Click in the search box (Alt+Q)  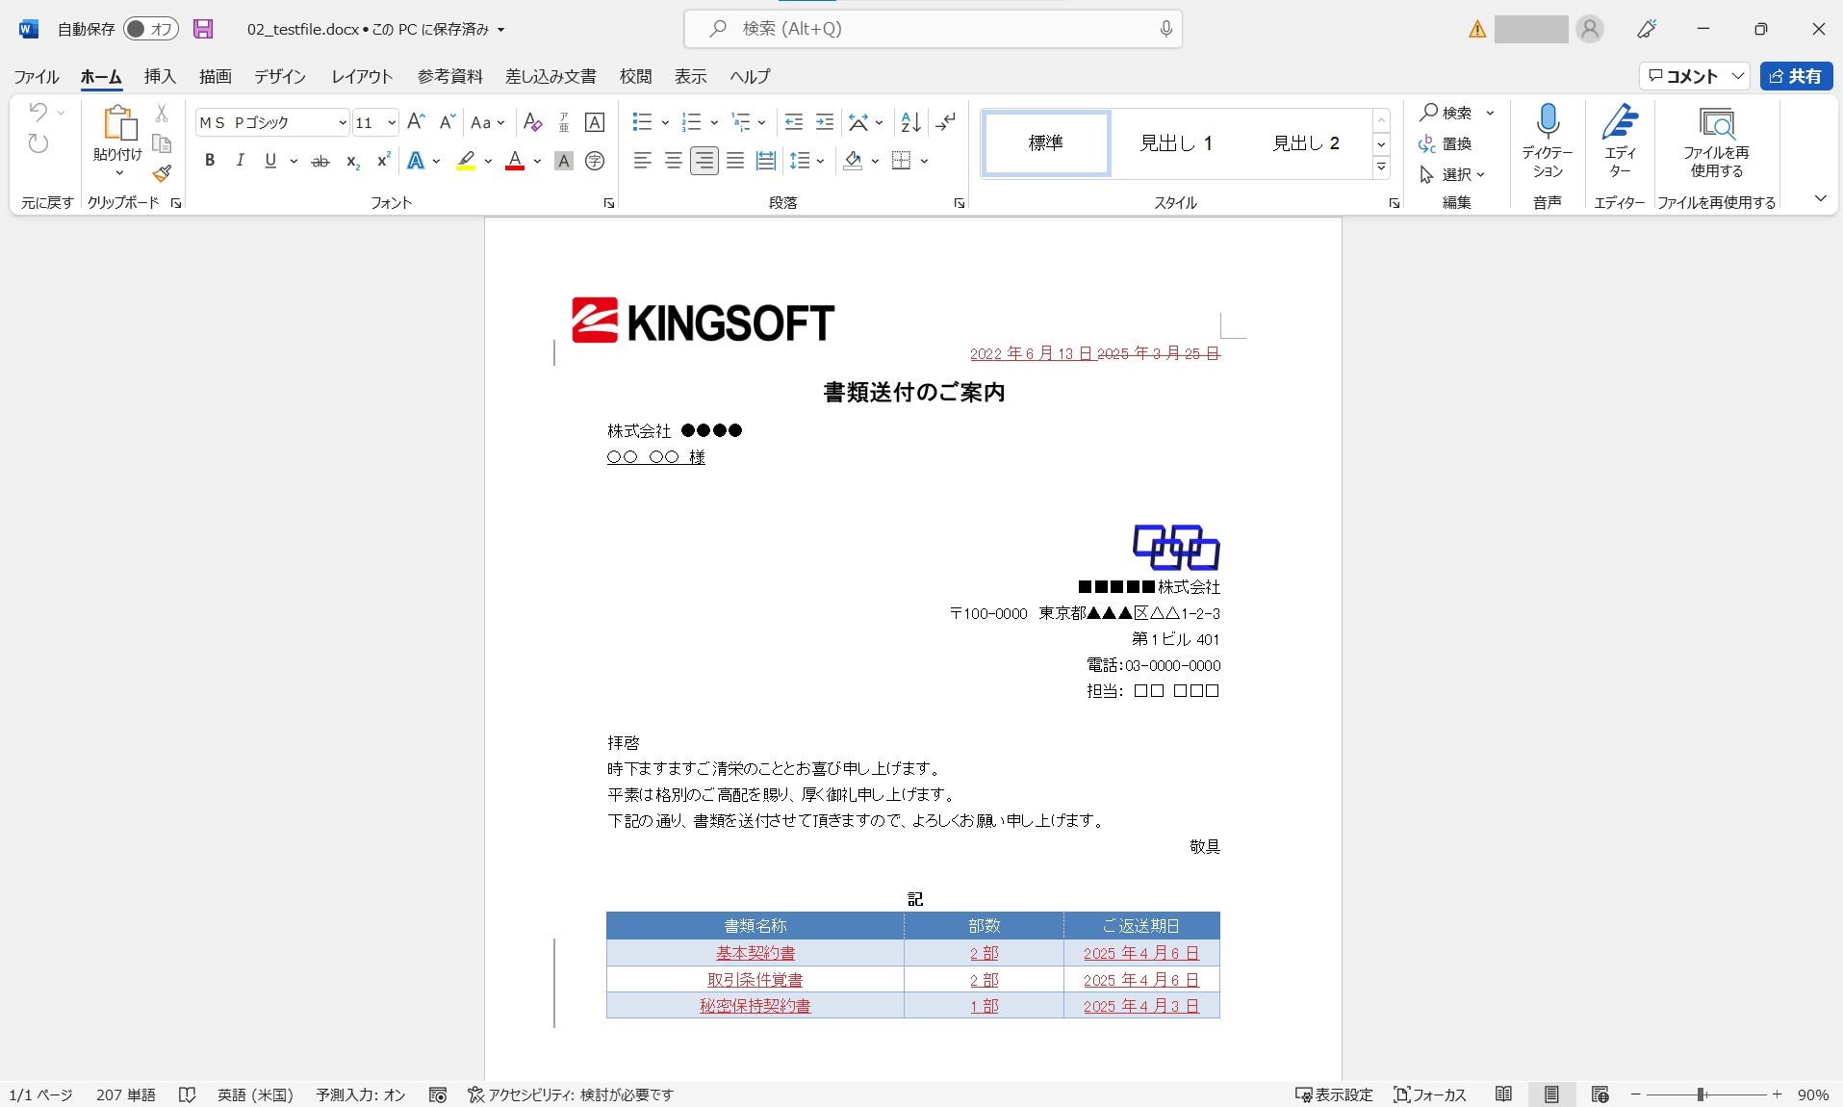pyautogui.click(x=933, y=29)
